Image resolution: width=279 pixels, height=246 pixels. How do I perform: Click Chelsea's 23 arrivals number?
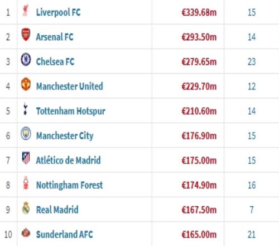pyautogui.click(x=252, y=61)
